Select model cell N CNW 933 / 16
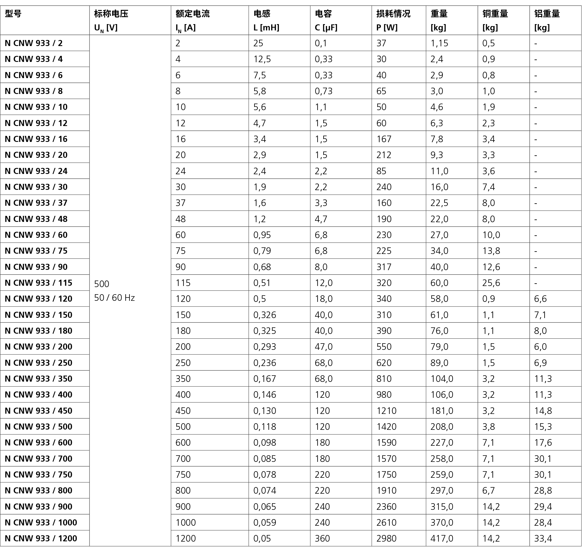This screenshot has height=552, width=584. 45,139
